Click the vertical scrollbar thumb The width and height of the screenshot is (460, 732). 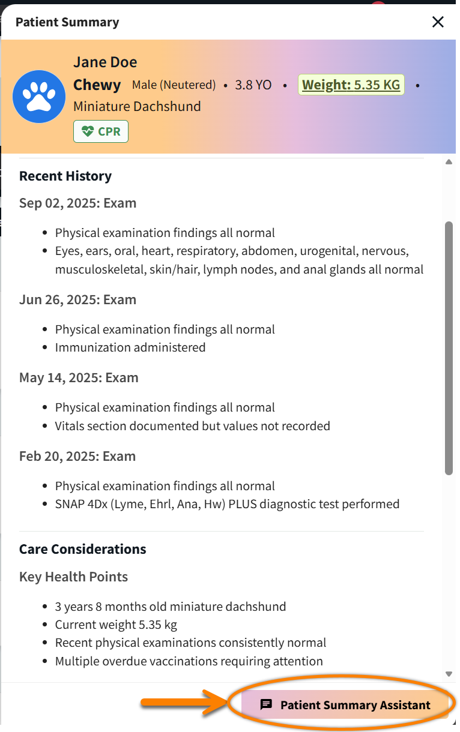click(449, 345)
